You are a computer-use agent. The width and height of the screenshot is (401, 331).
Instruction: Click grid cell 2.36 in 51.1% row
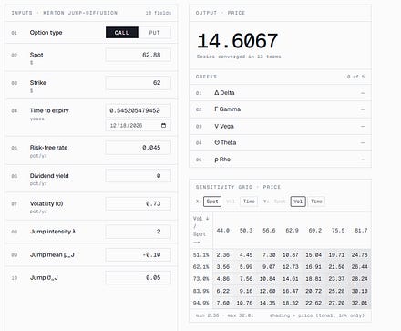(x=223, y=255)
